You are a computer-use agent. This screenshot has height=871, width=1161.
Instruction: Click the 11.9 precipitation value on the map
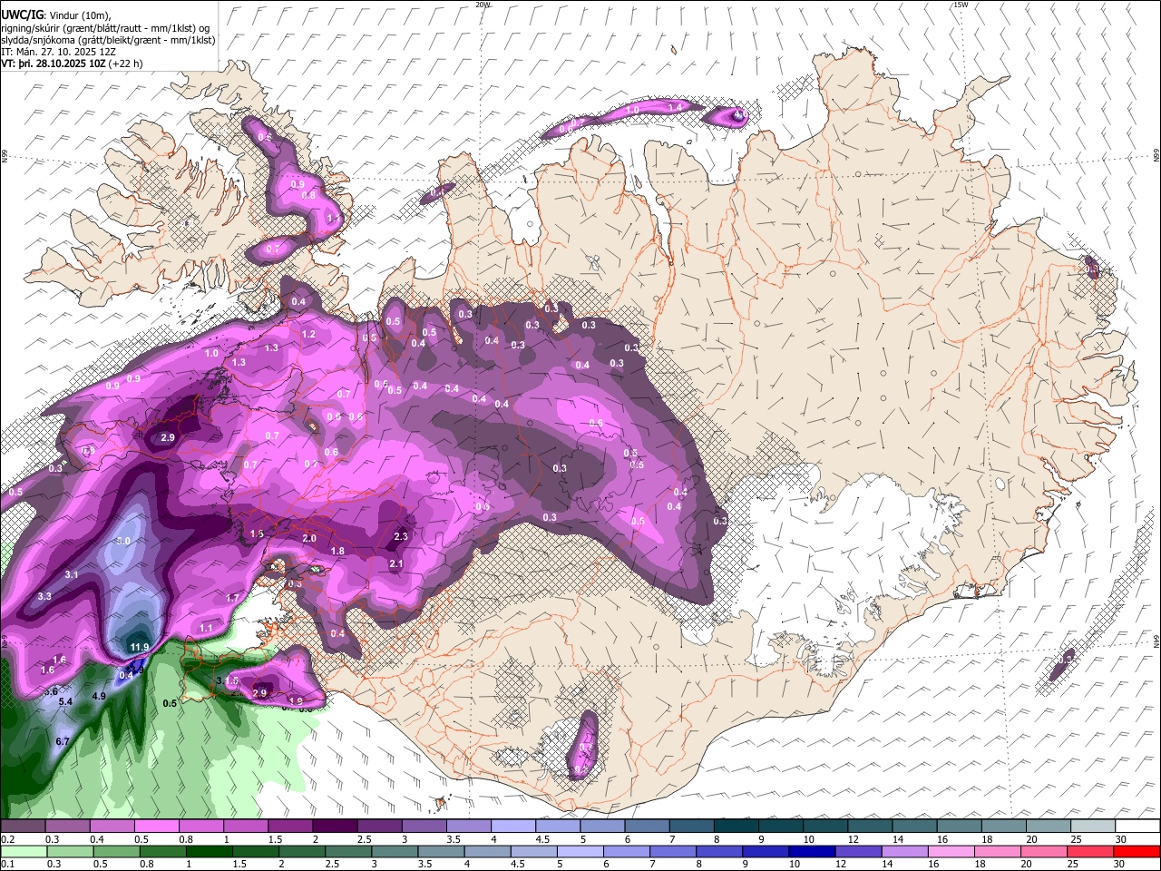point(139,647)
